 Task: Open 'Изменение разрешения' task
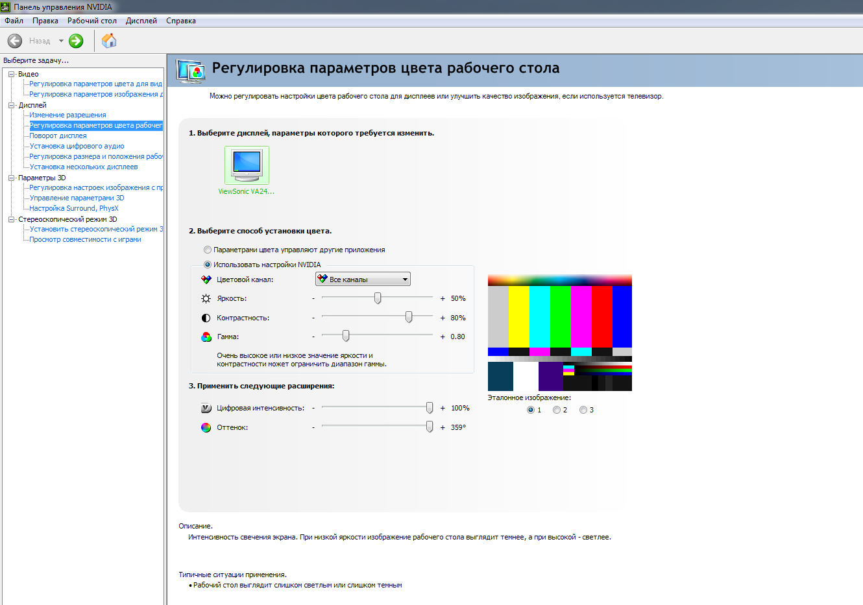pos(67,115)
